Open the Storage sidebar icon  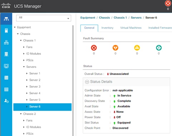(x=6, y=78)
